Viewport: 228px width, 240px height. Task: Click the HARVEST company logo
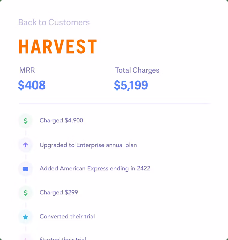[x=58, y=47]
